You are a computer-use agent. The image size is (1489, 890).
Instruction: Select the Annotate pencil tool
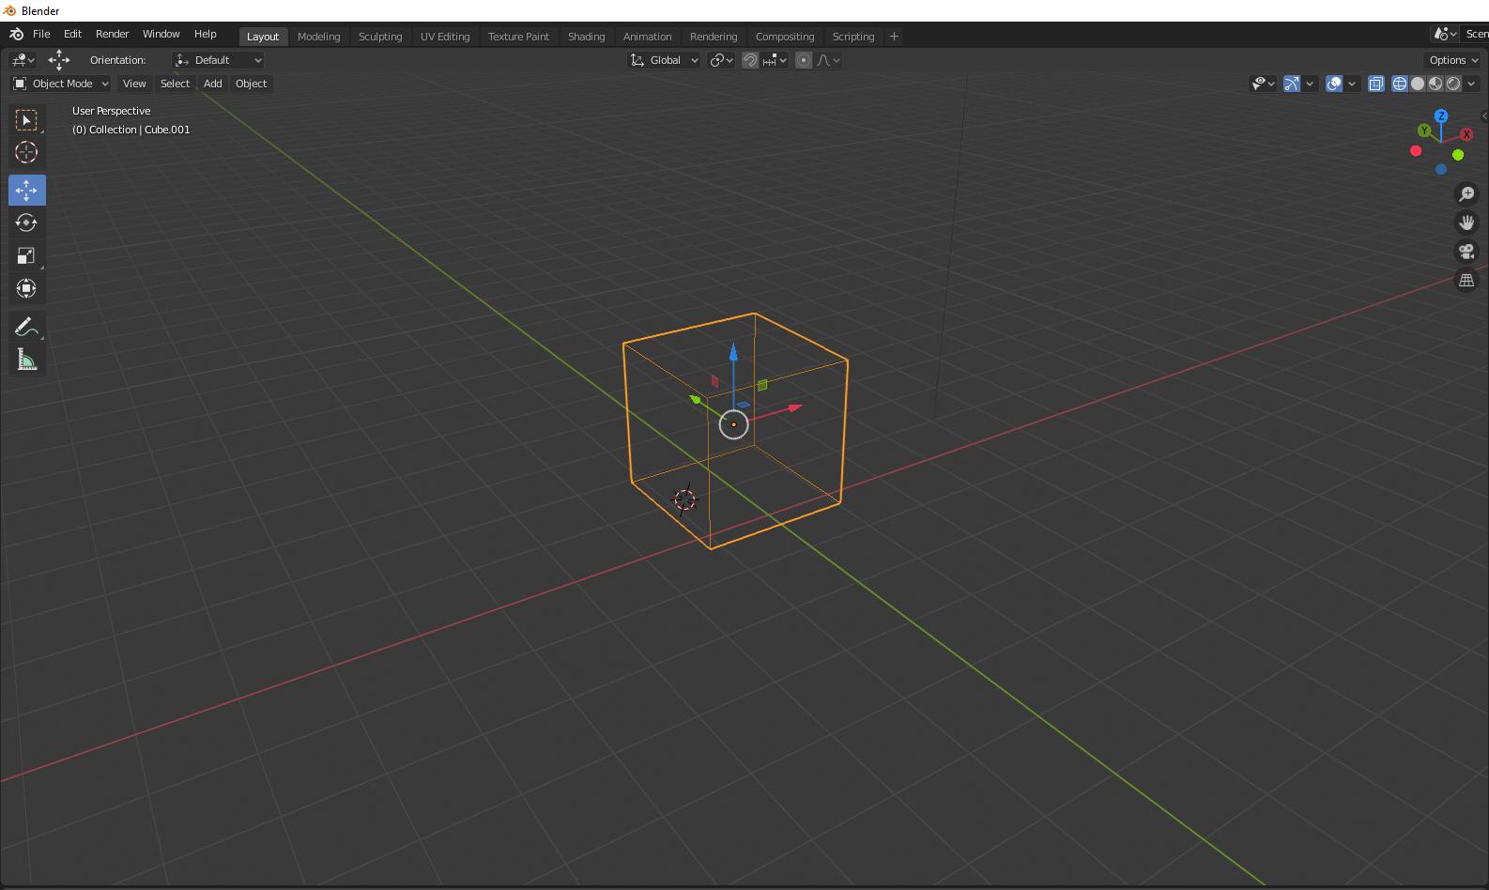[26, 327]
